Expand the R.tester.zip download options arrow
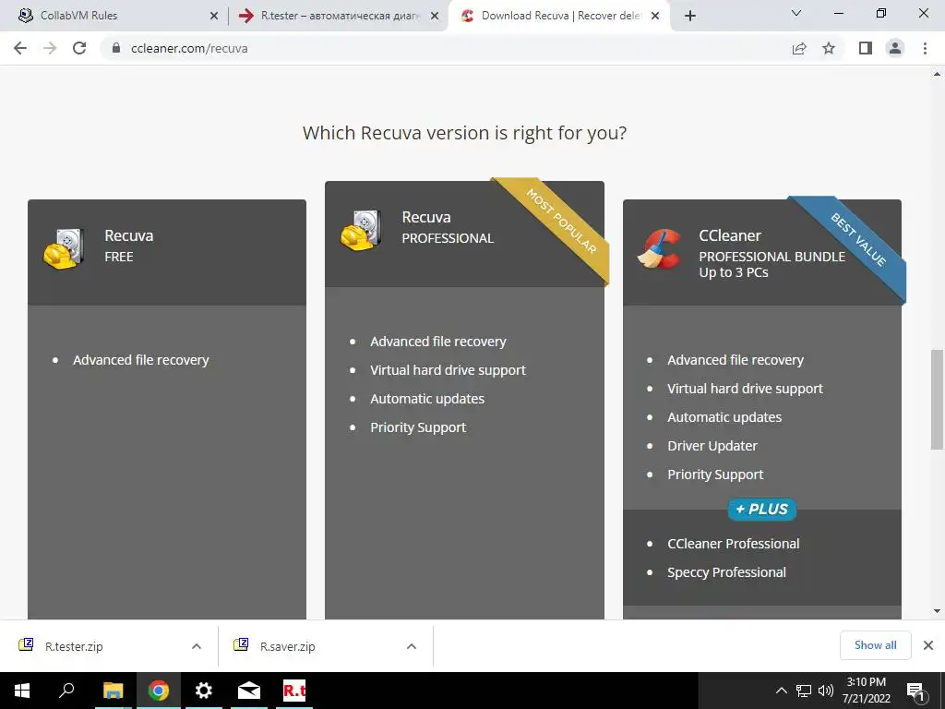The image size is (945, 709). (x=197, y=646)
